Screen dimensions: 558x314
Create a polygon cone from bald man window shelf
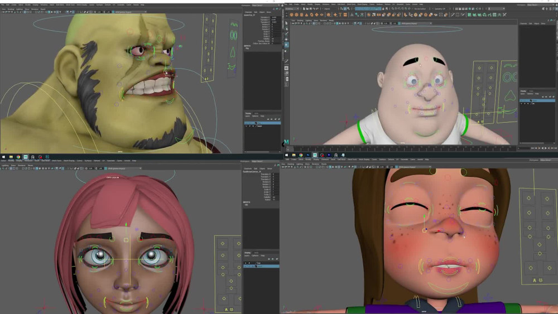pyautogui.click(x=306, y=15)
